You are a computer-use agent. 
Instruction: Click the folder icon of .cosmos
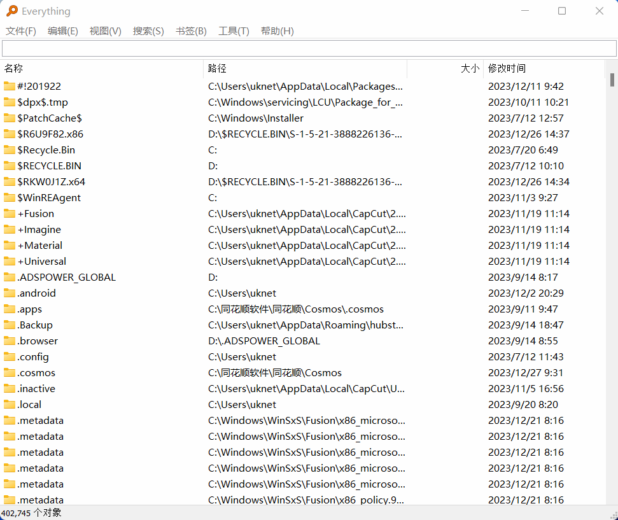click(x=10, y=372)
